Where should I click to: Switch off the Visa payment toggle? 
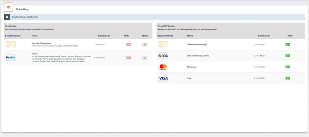(x=290, y=78)
